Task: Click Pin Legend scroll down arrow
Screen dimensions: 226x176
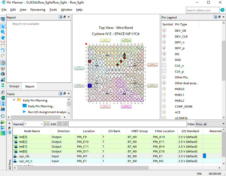Action: [x=223, y=117]
